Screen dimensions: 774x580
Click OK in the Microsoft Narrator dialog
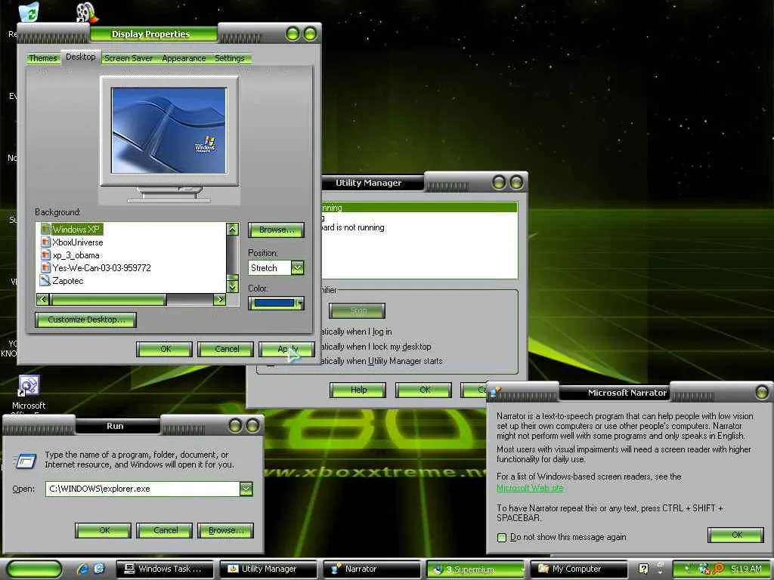(736, 535)
